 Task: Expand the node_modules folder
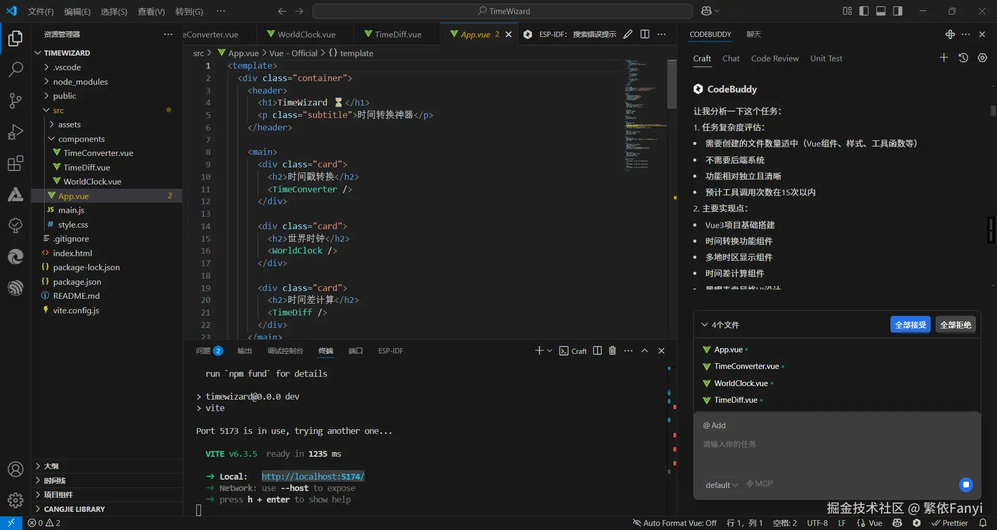pos(80,82)
